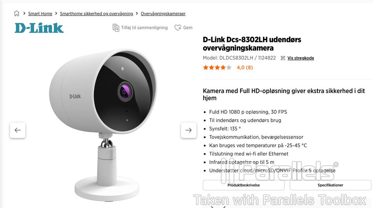The width and height of the screenshot is (373, 208).
Task: Click the camera product image
Action: pos(103,124)
